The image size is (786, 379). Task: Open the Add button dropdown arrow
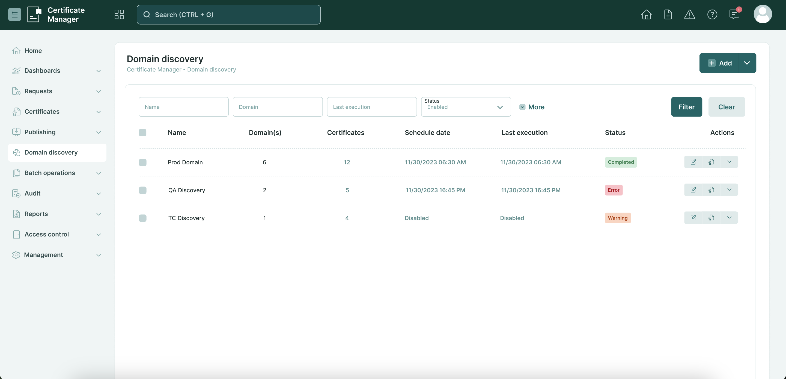[747, 63]
